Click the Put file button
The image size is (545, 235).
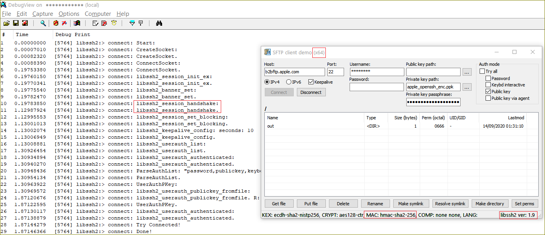(311, 204)
